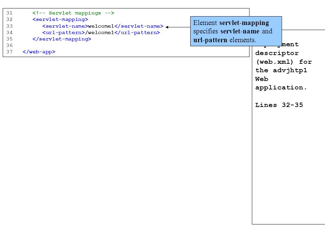
Task: Click the bold 'url-pattern' word in the callout
Action: click(210, 40)
